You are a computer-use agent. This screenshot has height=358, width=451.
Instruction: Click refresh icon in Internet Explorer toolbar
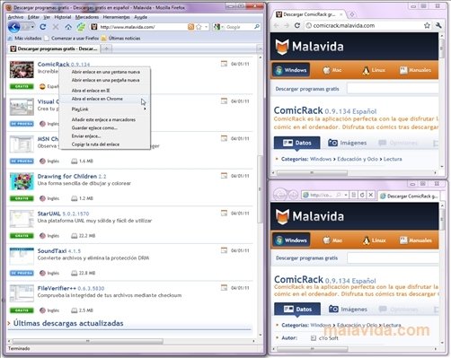[x=362, y=195]
